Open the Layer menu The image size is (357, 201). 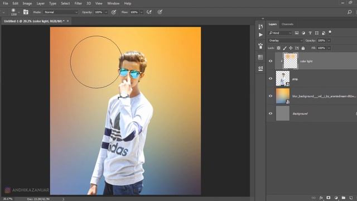(41, 3)
